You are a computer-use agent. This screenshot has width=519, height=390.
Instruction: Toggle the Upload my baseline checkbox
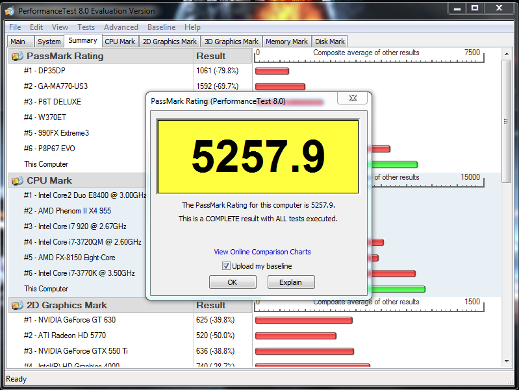click(x=226, y=266)
